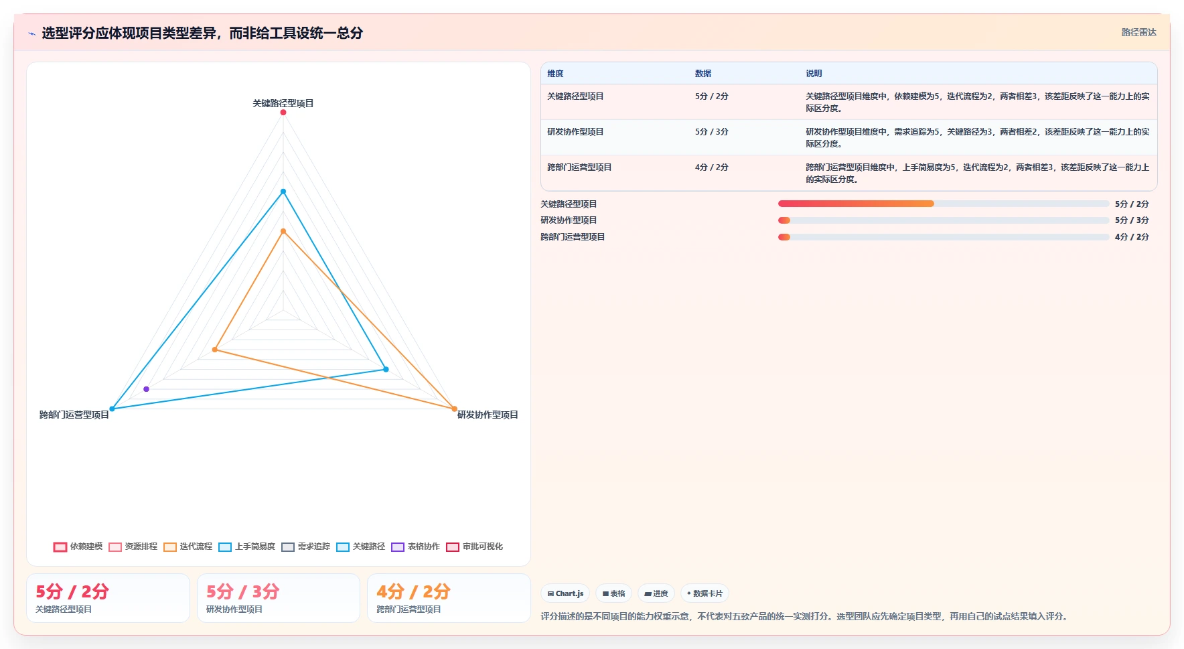Click table description starting 关键路径型项目维度中
Screen dimensions: 1184x649
pyautogui.click(x=978, y=102)
